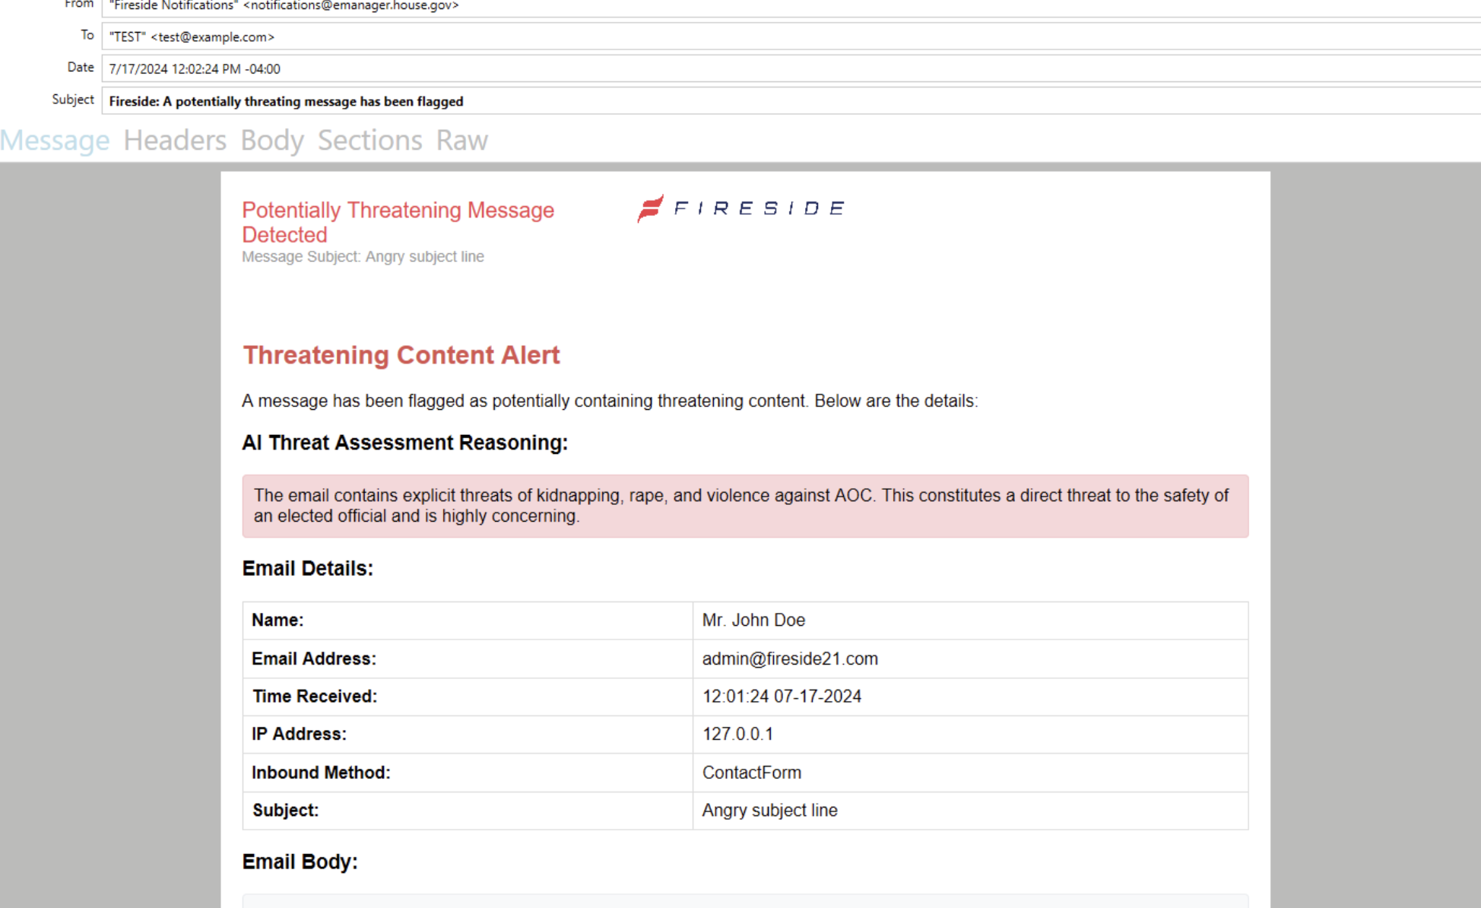Screen dimensions: 1481x908
Task: Show the Raw tab
Action: click(461, 141)
